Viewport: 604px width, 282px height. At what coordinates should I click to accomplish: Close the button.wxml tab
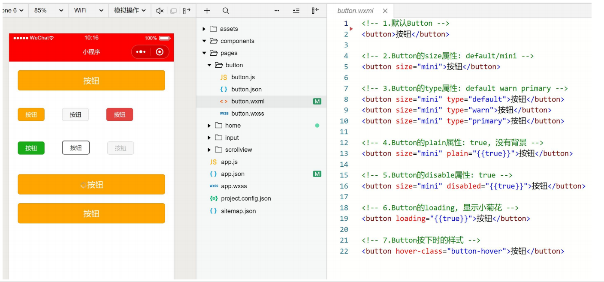(385, 11)
